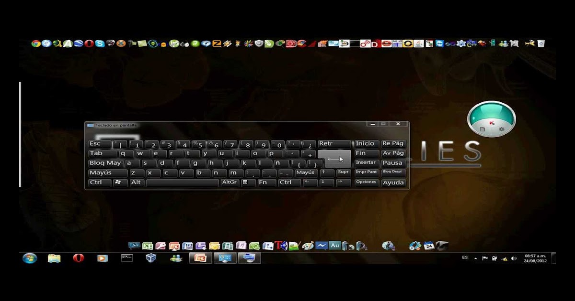The image size is (575, 301).
Task: Toggle the Alt key on keyboard
Action: click(x=137, y=183)
